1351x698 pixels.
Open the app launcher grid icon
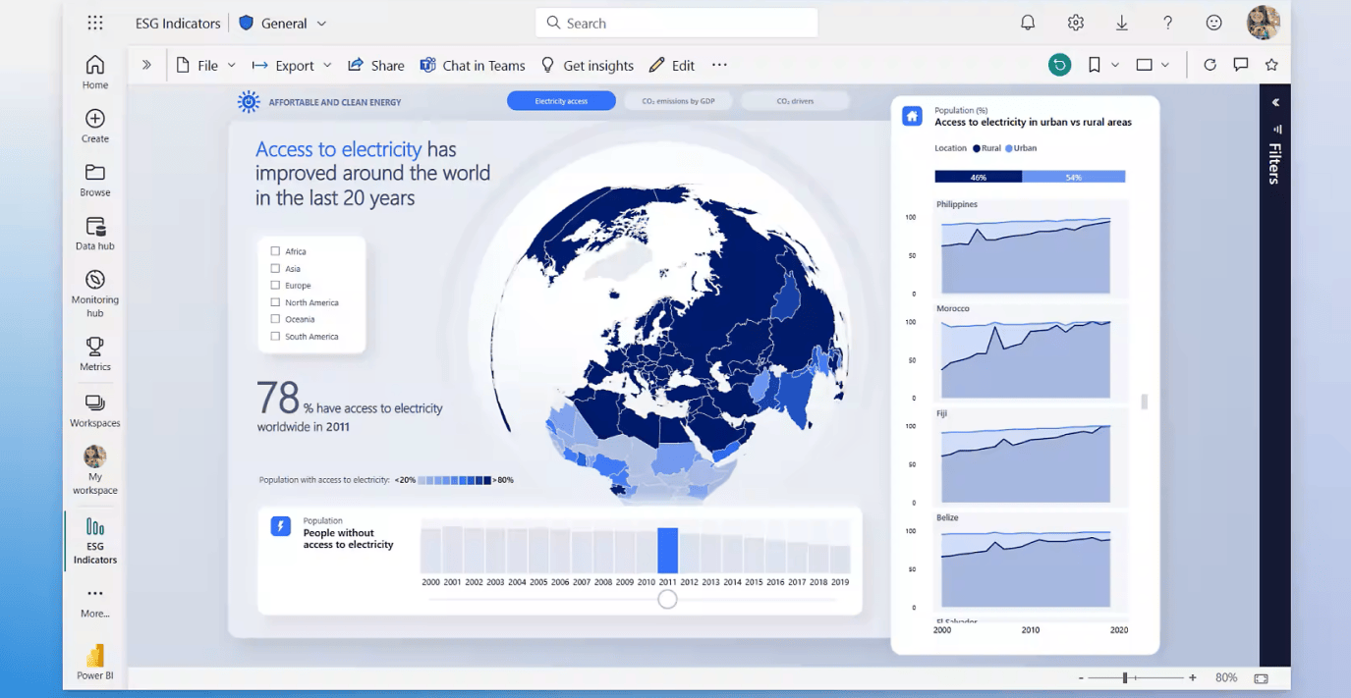pos(95,23)
